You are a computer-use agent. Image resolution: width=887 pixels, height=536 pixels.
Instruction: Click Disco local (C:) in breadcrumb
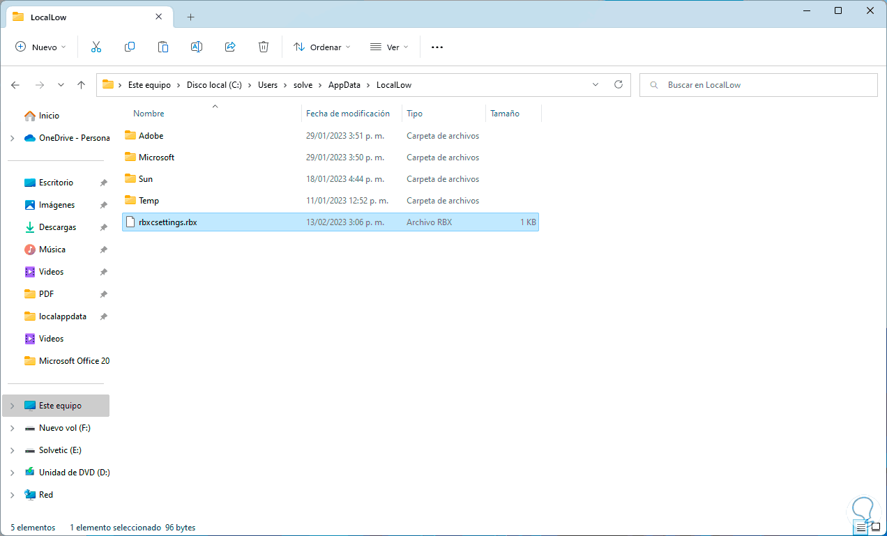214,85
